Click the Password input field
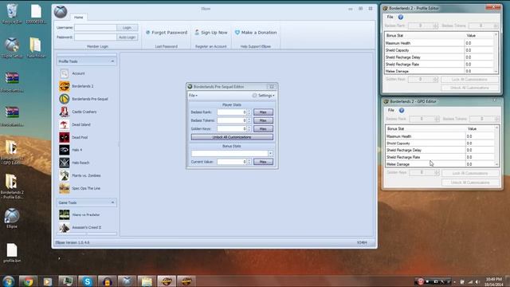The width and height of the screenshot is (510, 287). tap(96, 37)
